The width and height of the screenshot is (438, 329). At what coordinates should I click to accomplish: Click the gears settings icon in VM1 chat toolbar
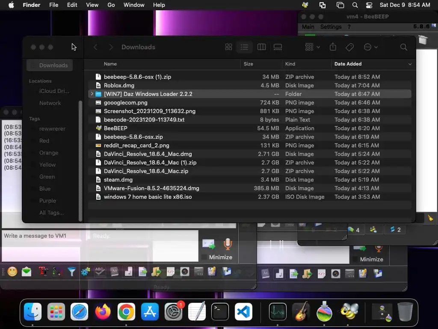tap(86, 272)
